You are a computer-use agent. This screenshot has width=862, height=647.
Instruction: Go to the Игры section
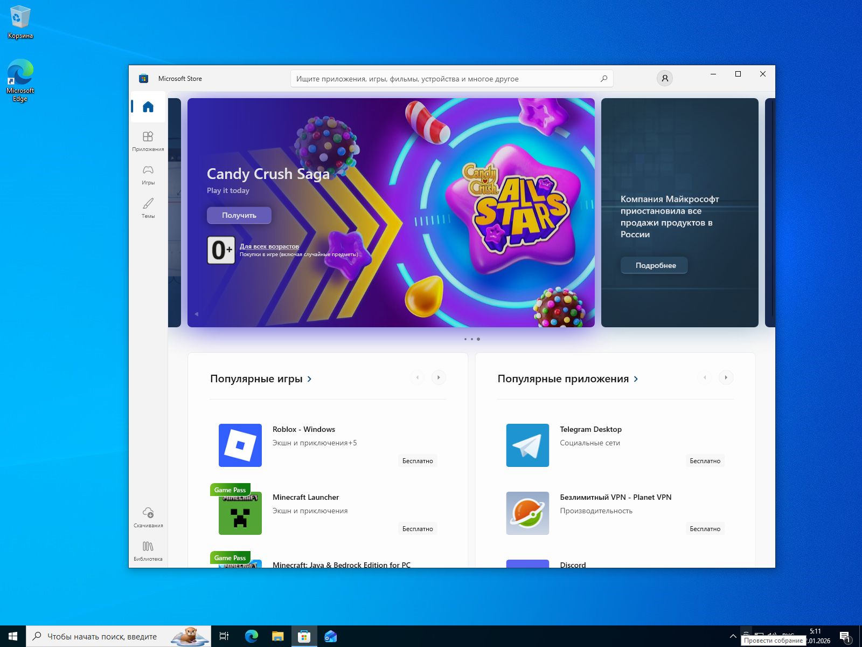click(148, 174)
